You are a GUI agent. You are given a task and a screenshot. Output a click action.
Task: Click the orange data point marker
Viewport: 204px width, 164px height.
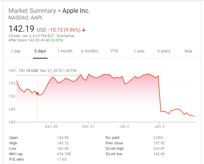(x=37, y=94)
